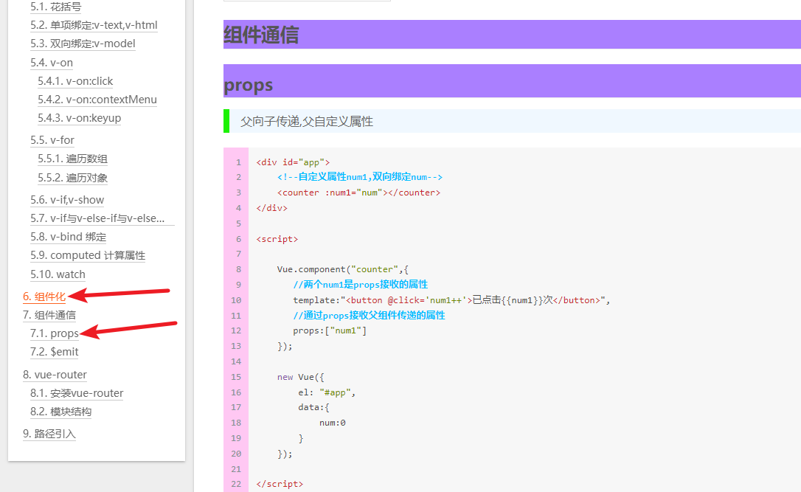Open the 7.1. props contents link
This screenshot has height=492, width=801.
coord(54,333)
